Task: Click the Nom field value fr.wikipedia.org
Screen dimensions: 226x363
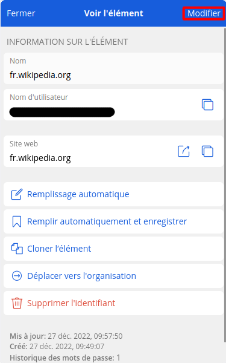Action: [40, 75]
